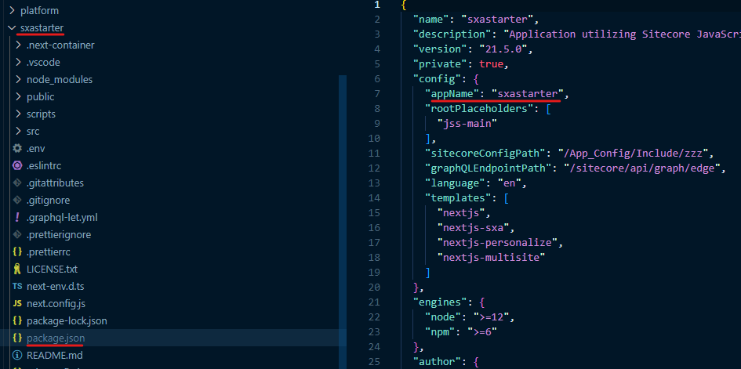
Task: Click the info icon beside README.md
Action: [17, 355]
